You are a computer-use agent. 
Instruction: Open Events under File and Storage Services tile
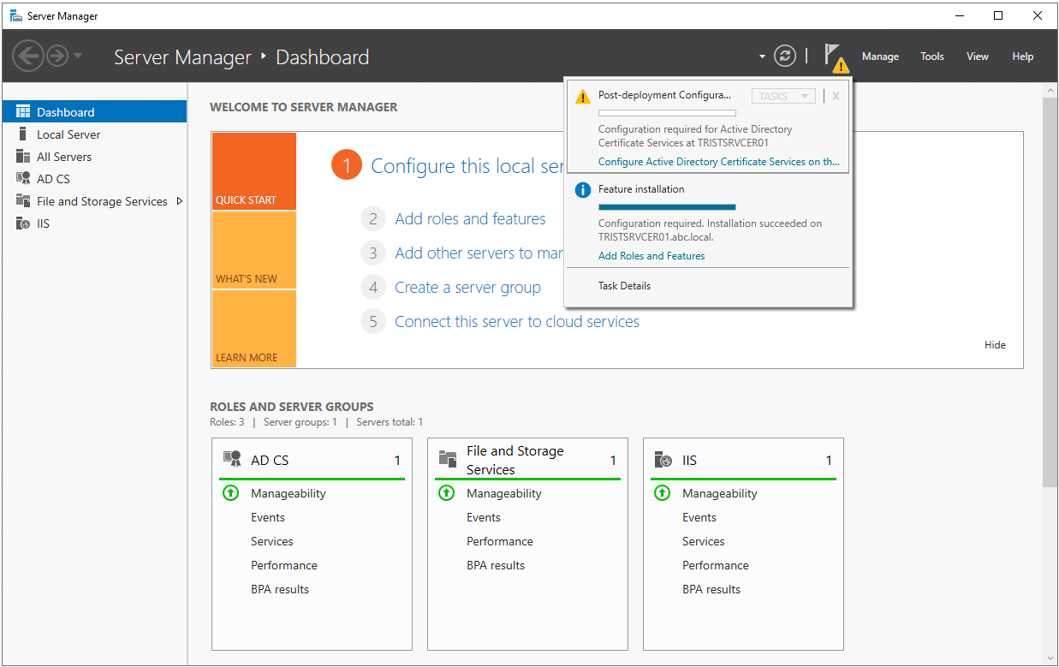point(484,517)
